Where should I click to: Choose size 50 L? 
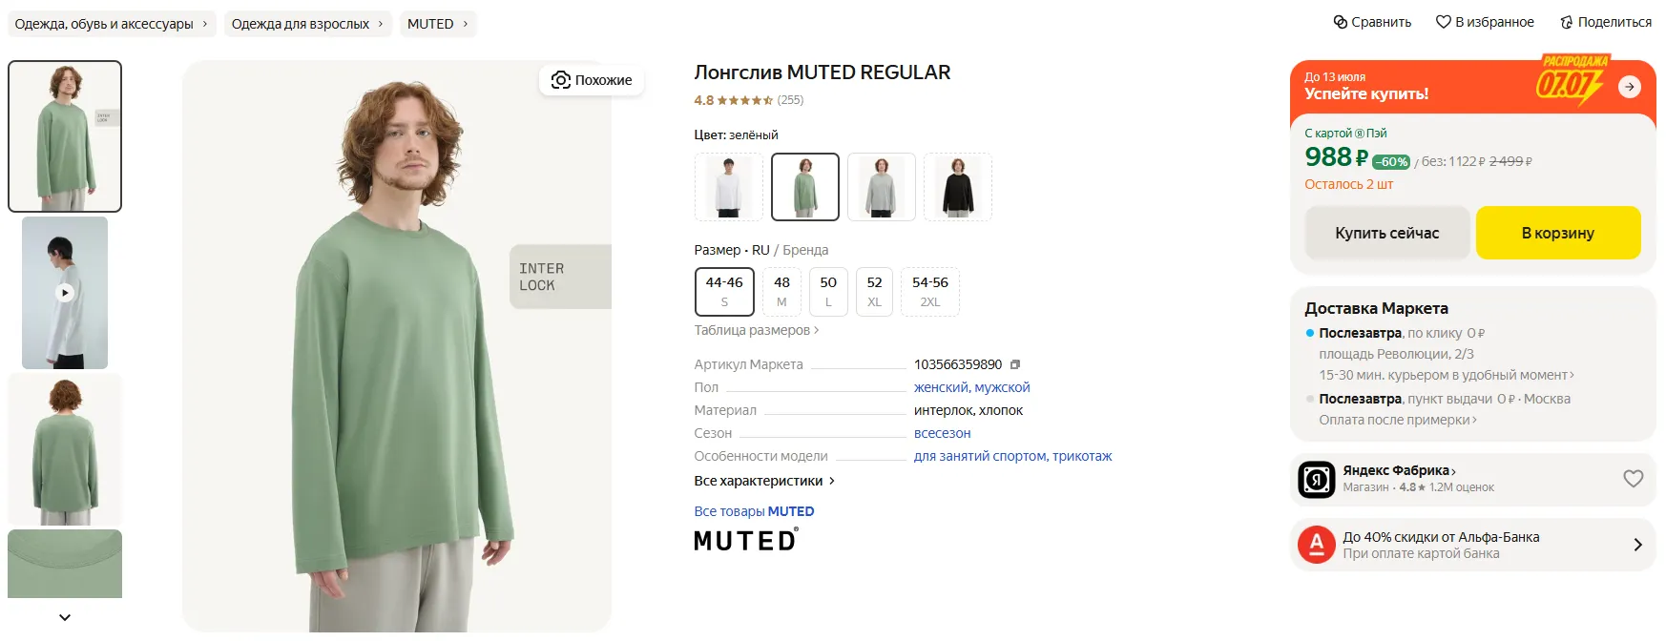click(828, 291)
